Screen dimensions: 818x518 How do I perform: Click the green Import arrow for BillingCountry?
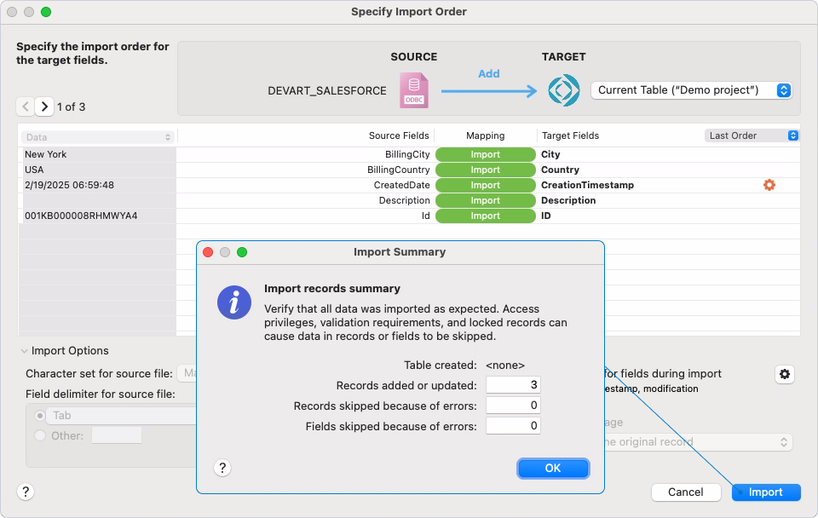click(485, 170)
